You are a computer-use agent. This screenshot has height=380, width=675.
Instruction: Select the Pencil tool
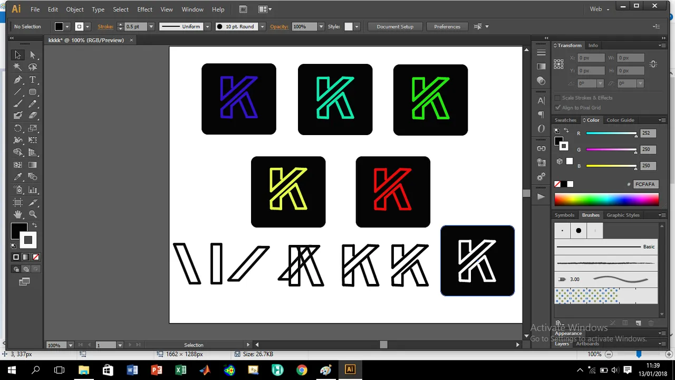tap(33, 104)
